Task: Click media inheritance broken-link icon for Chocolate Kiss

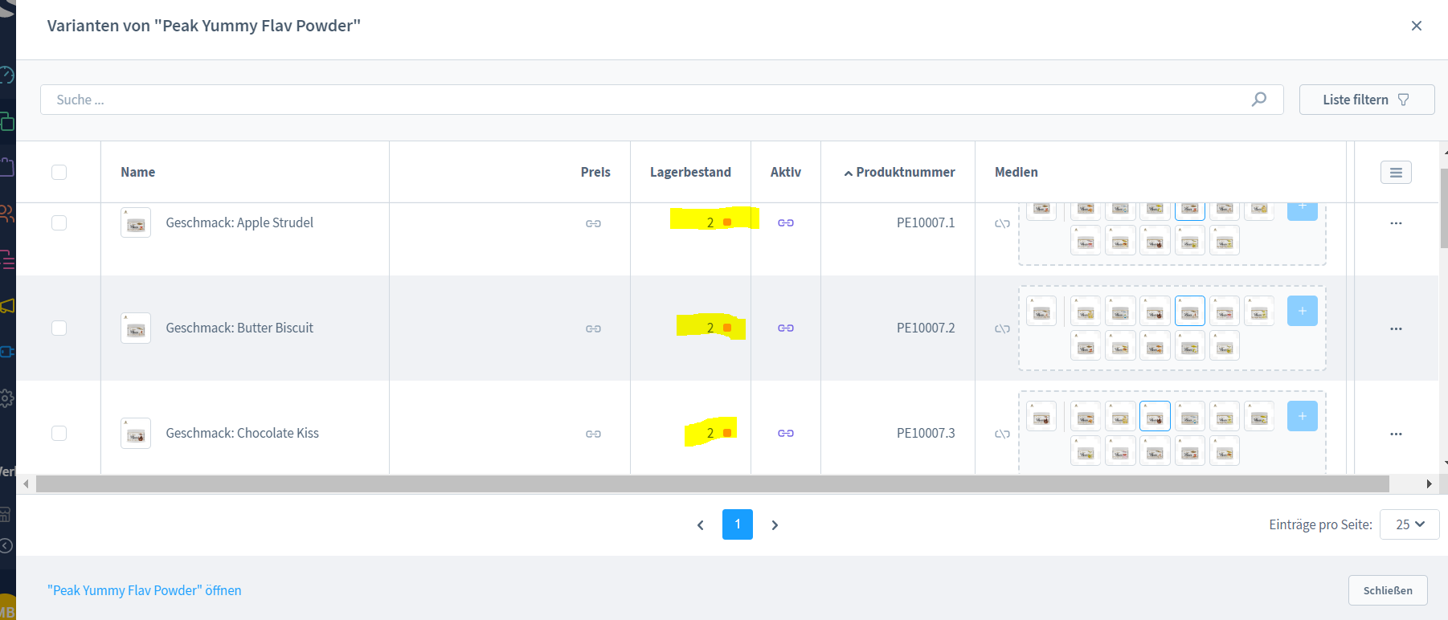Action: coord(1002,434)
